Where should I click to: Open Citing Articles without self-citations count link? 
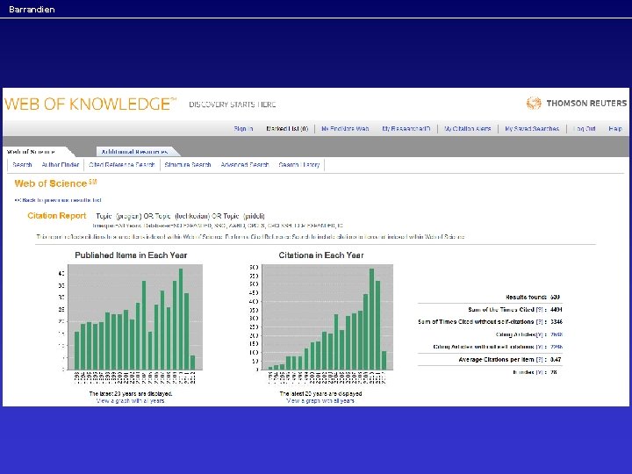click(557, 347)
